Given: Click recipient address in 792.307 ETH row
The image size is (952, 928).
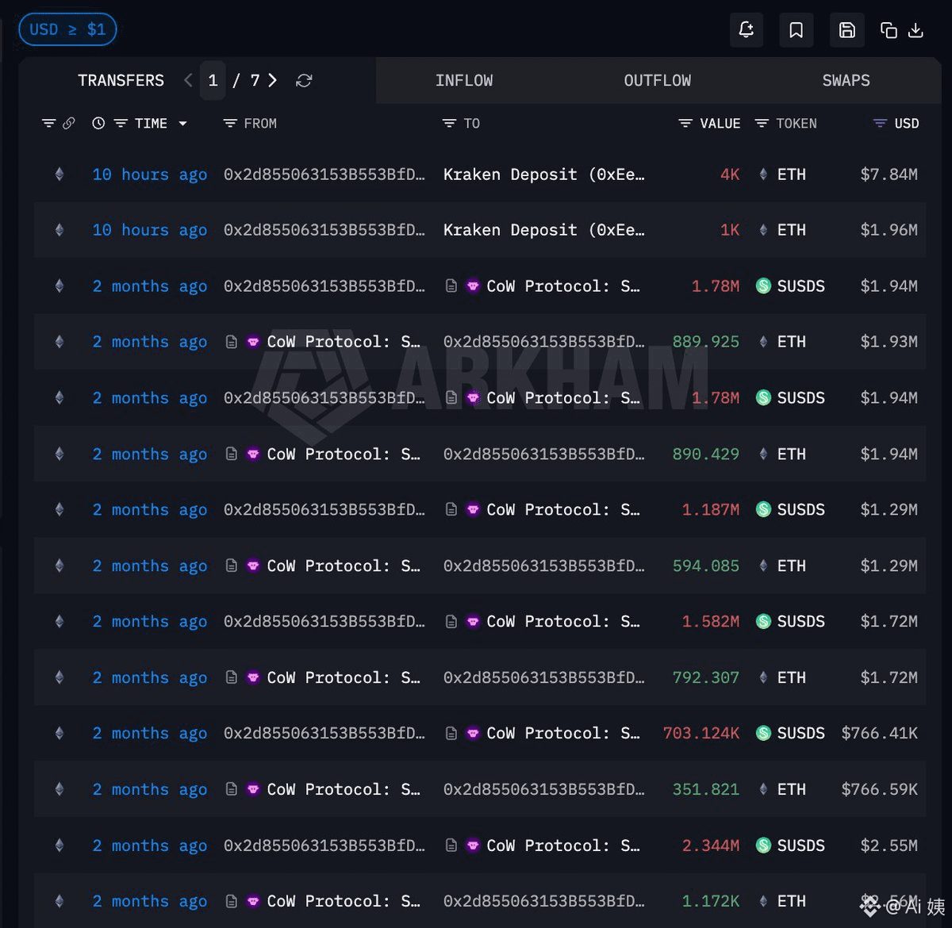Looking at the screenshot, I should pyautogui.click(x=543, y=678).
